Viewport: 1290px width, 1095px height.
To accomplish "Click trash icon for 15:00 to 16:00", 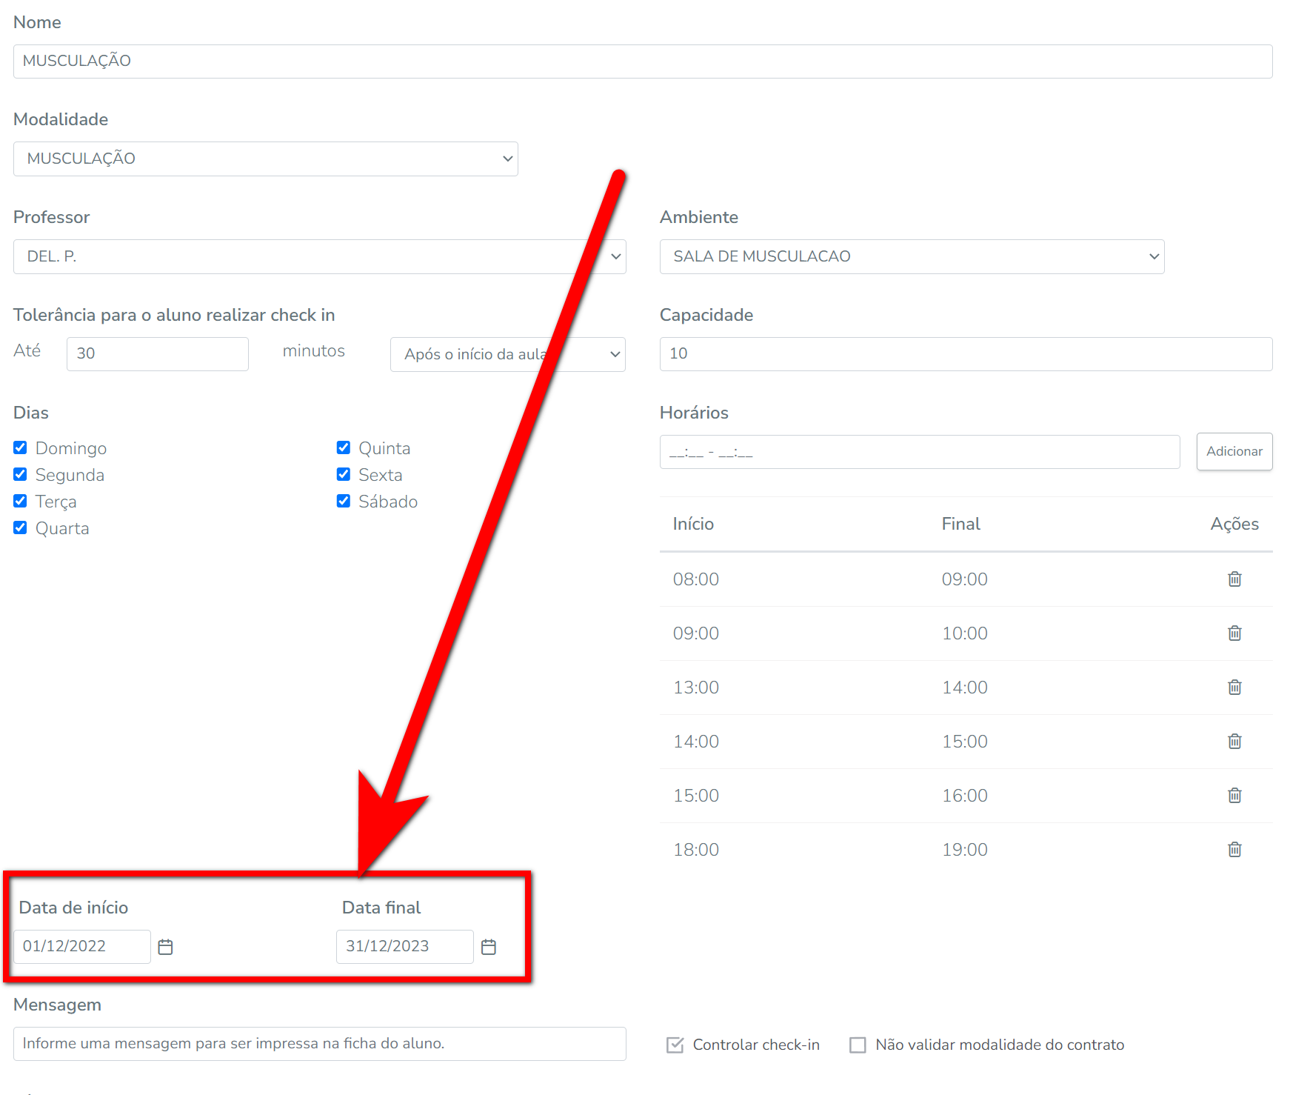I will (x=1234, y=796).
